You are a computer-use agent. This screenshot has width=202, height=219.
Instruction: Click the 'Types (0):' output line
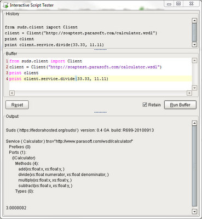pos(25,191)
